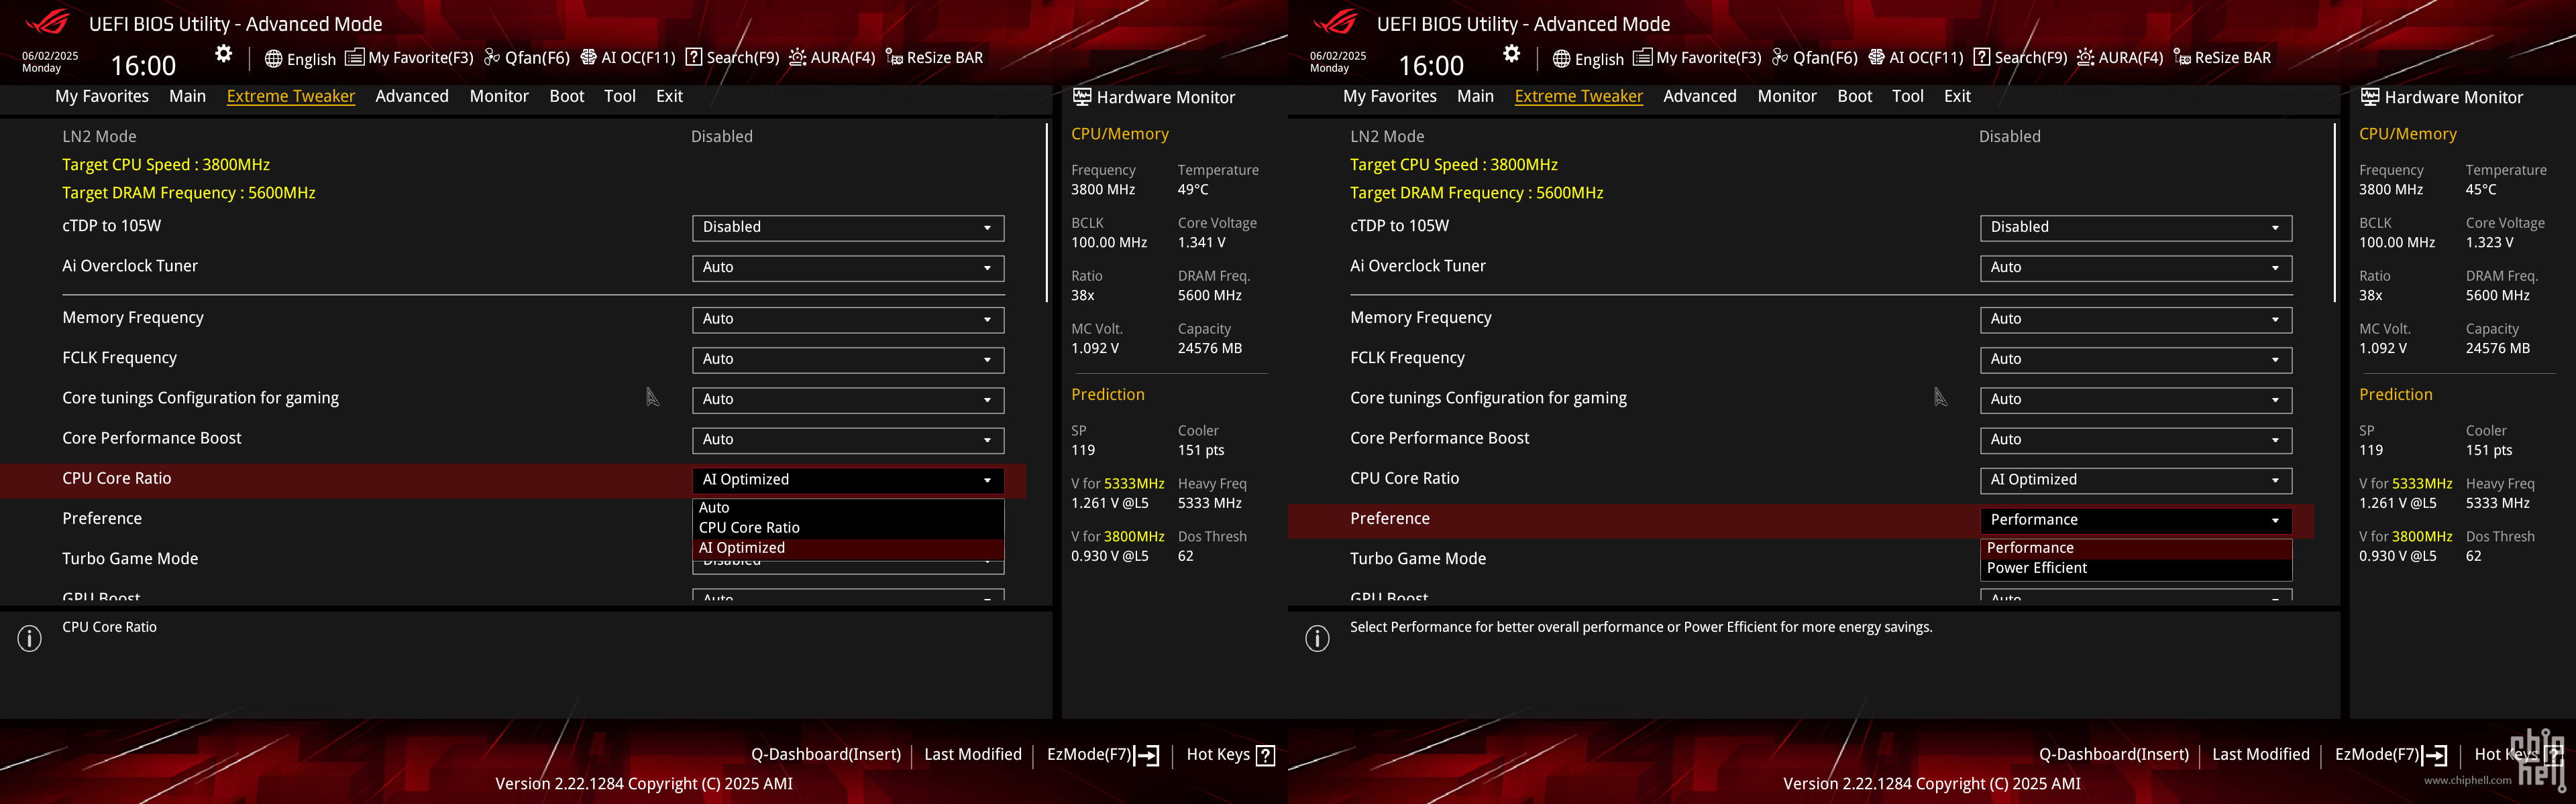Select Performance option in Preference list
The width and height of the screenshot is (2576, 804).
pos(2136,548)
